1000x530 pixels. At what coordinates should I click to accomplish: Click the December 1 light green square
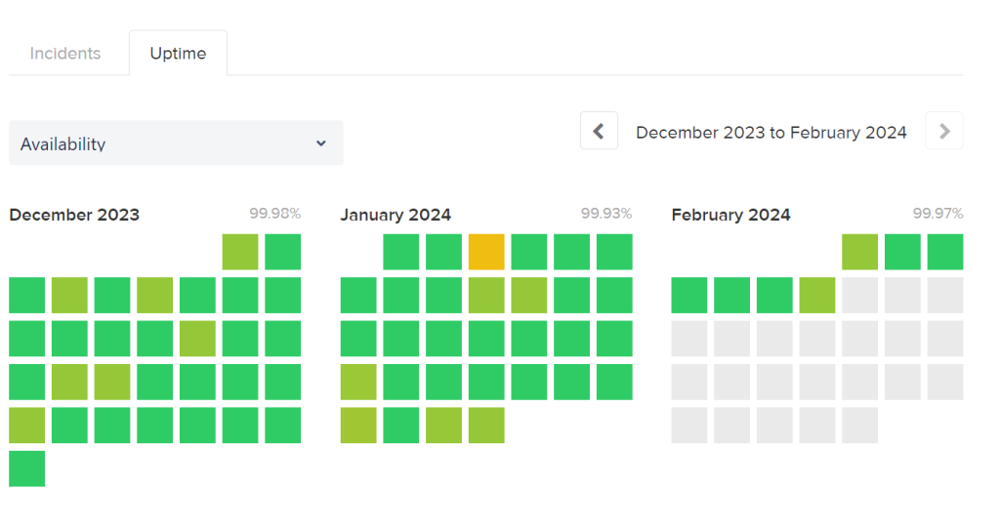[240, 252]
